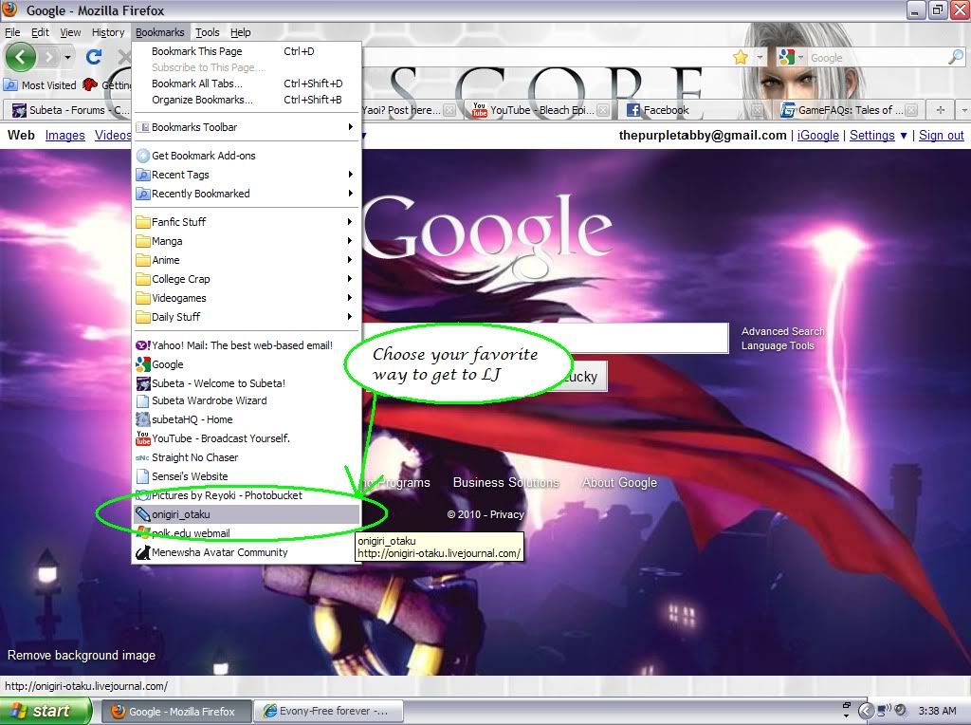Image resolution: width=971 pixels, height=725 pixels.
Task: Click the iGoogle link
Action: point(818,135)
